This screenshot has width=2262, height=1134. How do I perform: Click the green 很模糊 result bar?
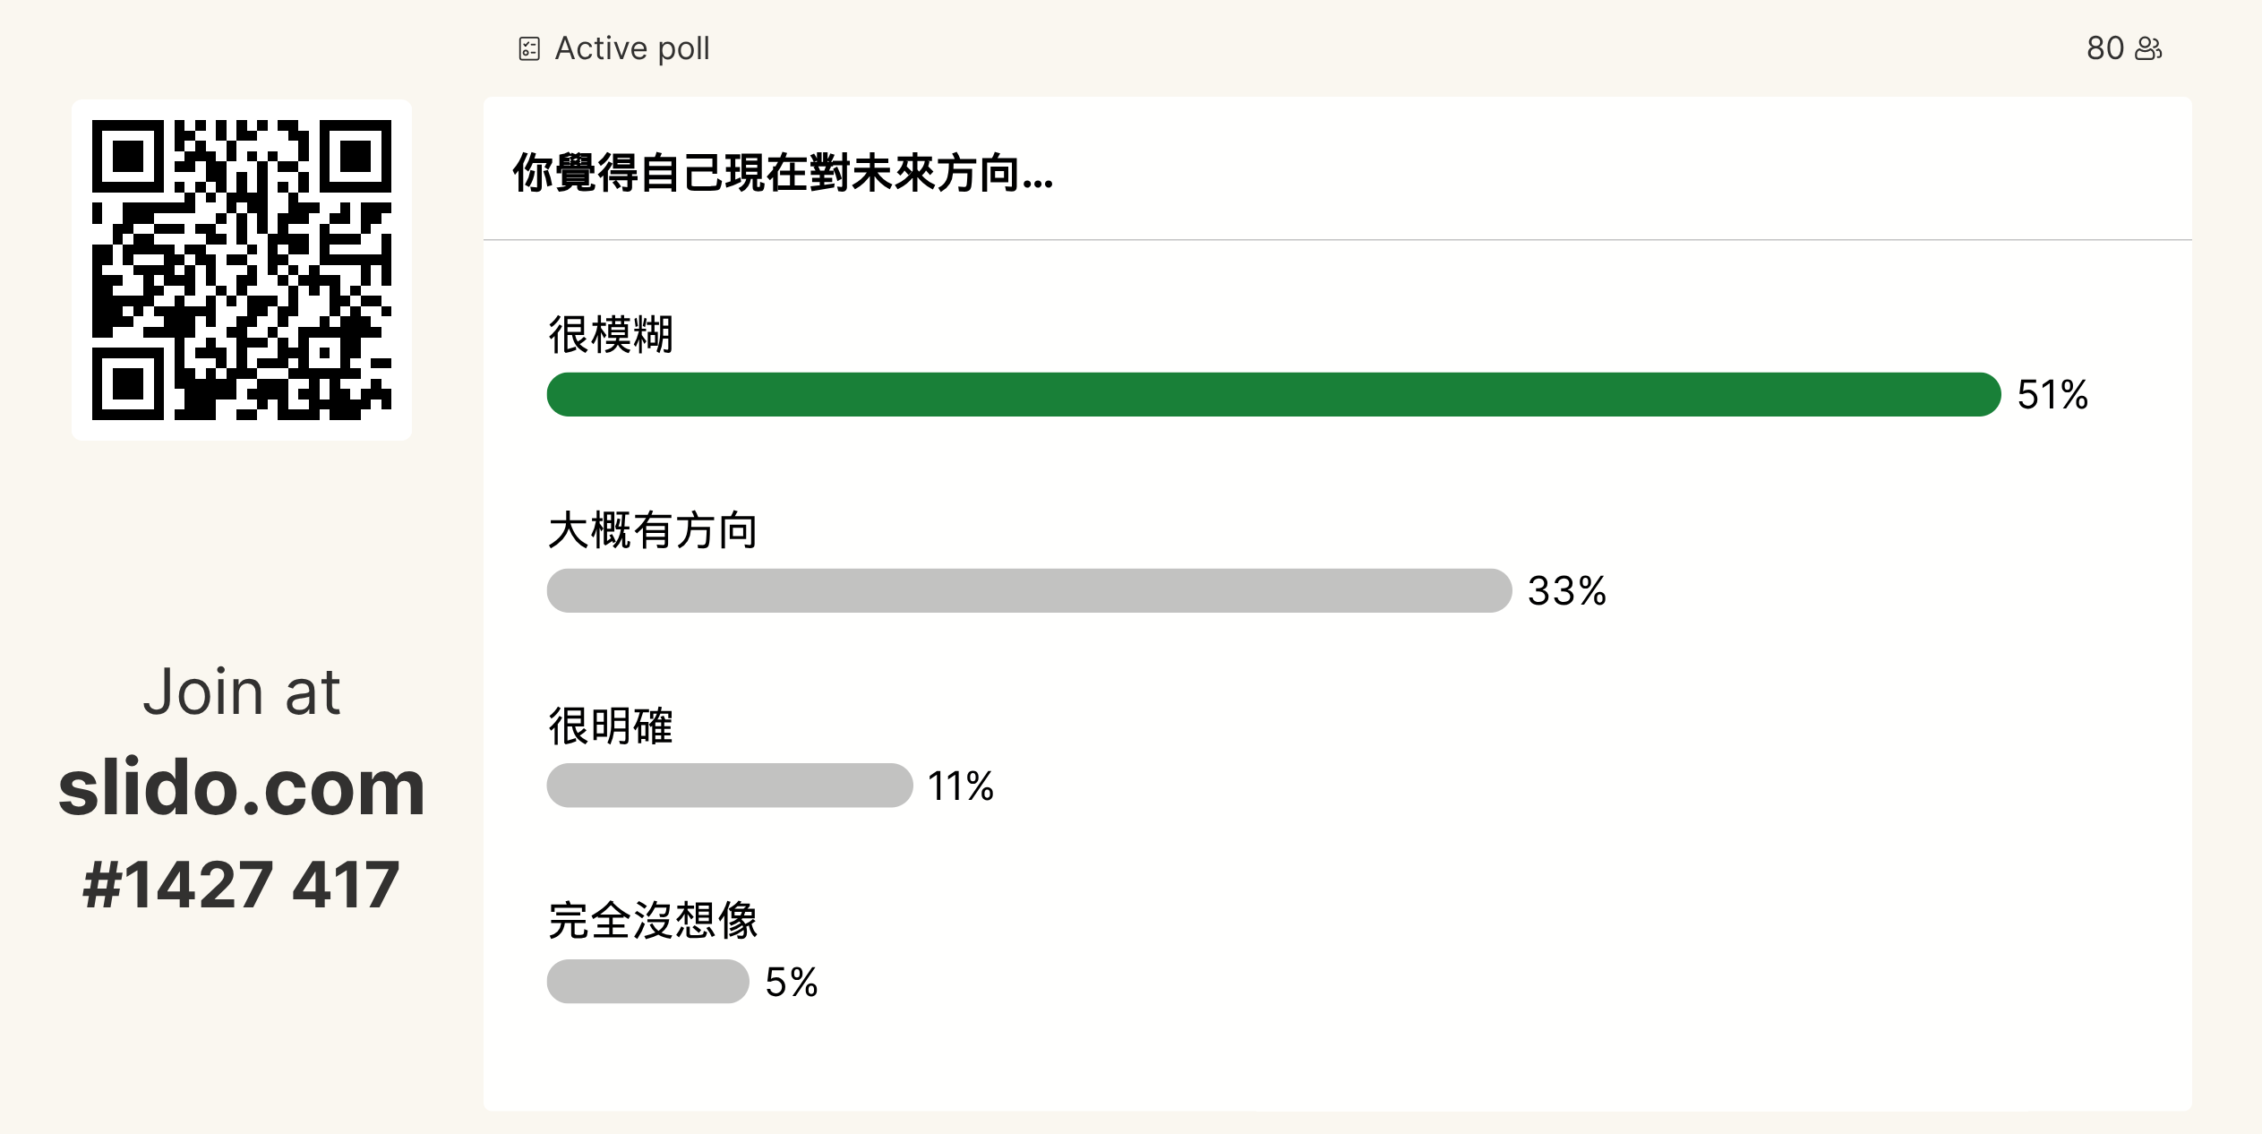coord(1273,394)
